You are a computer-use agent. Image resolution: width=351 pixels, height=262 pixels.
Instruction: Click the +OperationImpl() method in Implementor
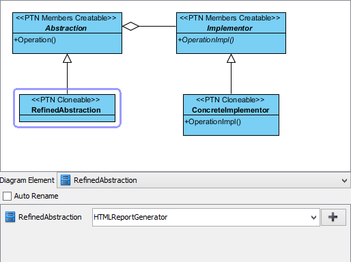coord(206,40)
